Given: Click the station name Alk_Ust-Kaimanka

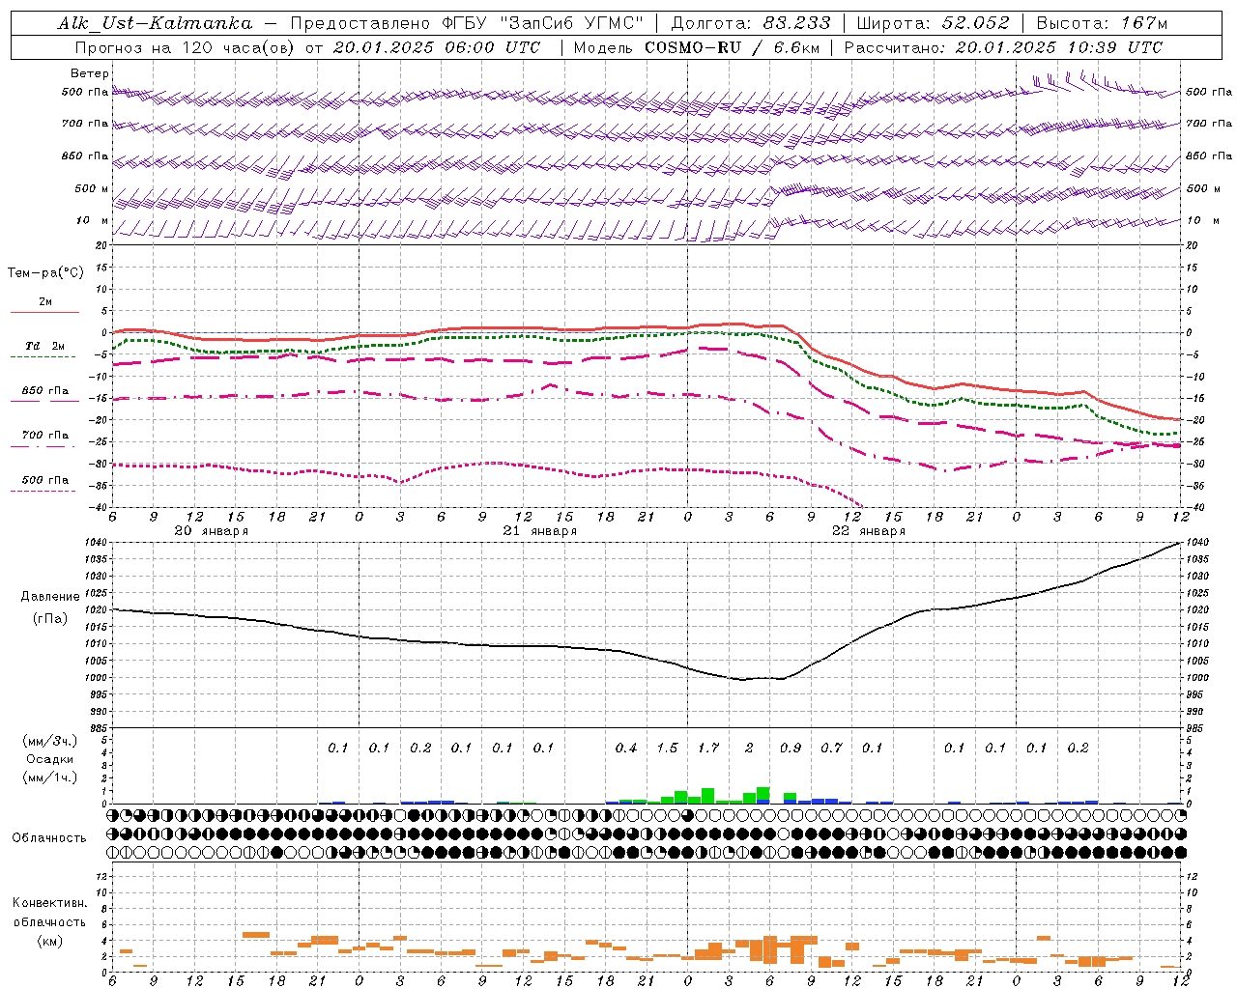Looking at the screenshot, I should 155,24.
